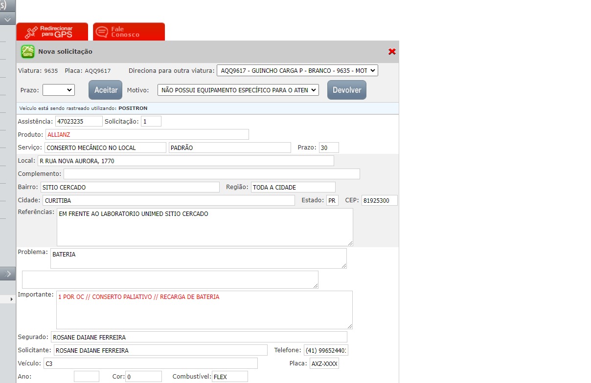591x383 pixels.
Task: Open the Redirecionar para GPS tab
Action: pos(52,32)
